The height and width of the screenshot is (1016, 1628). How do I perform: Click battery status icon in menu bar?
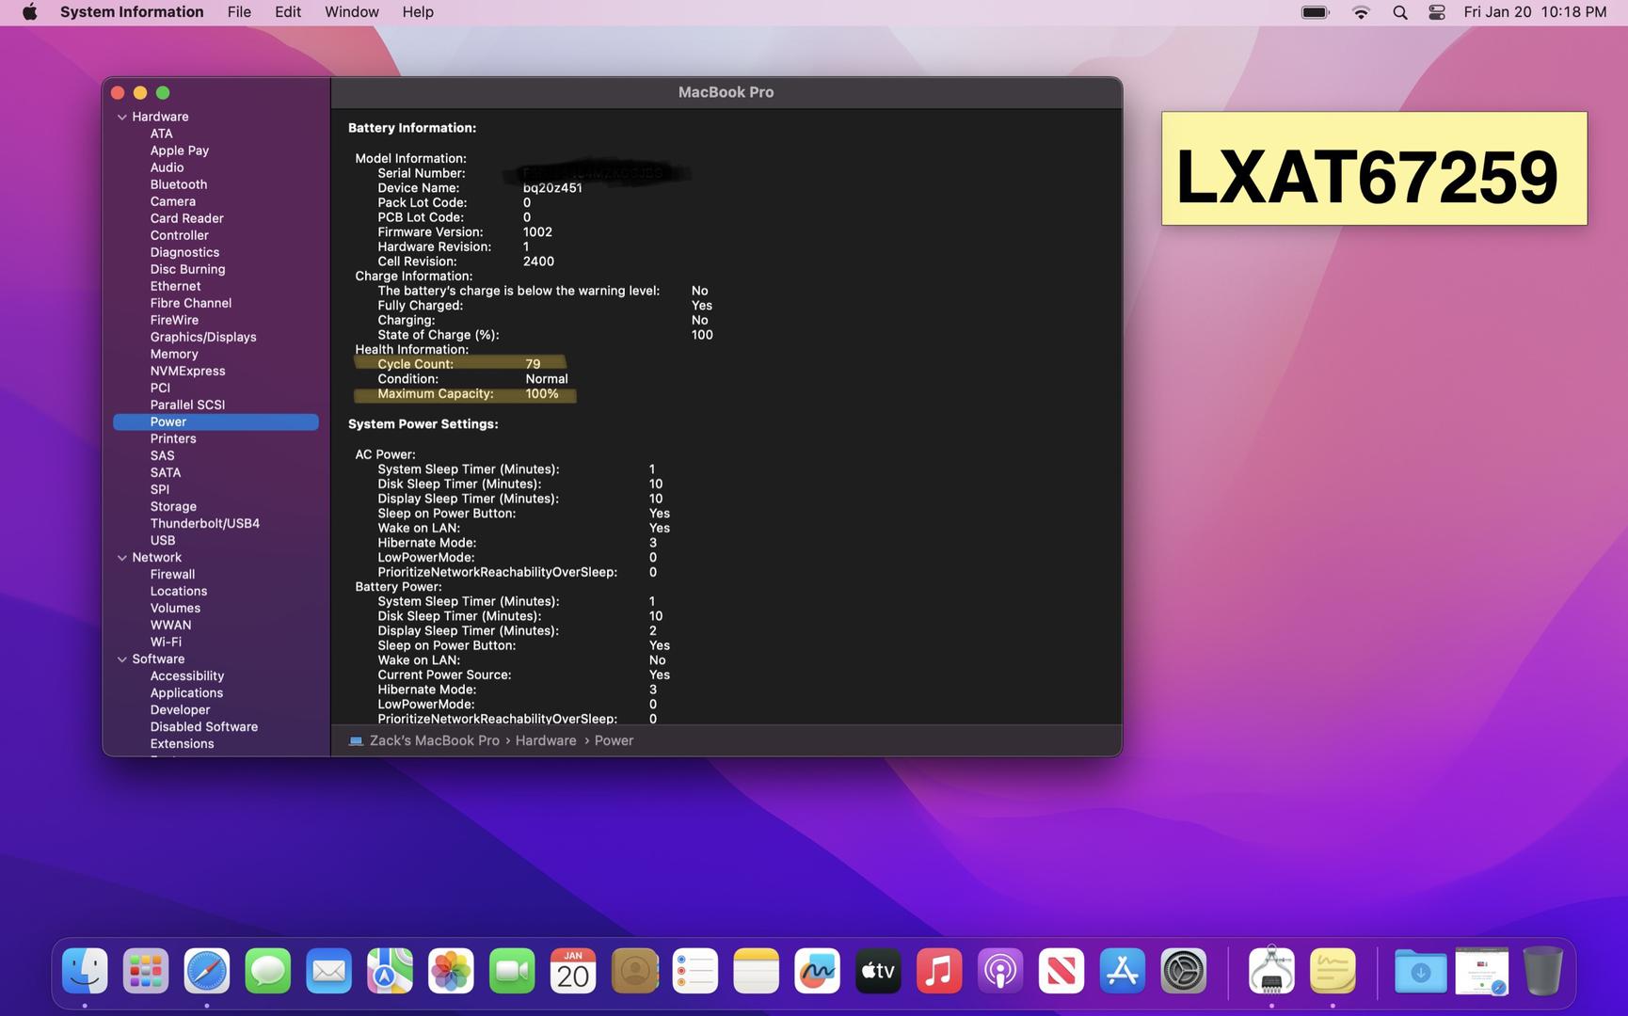coord(1316,12)
